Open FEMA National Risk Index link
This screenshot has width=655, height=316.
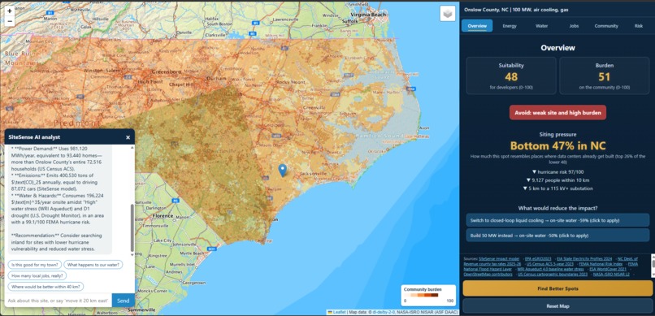point(601,264)
